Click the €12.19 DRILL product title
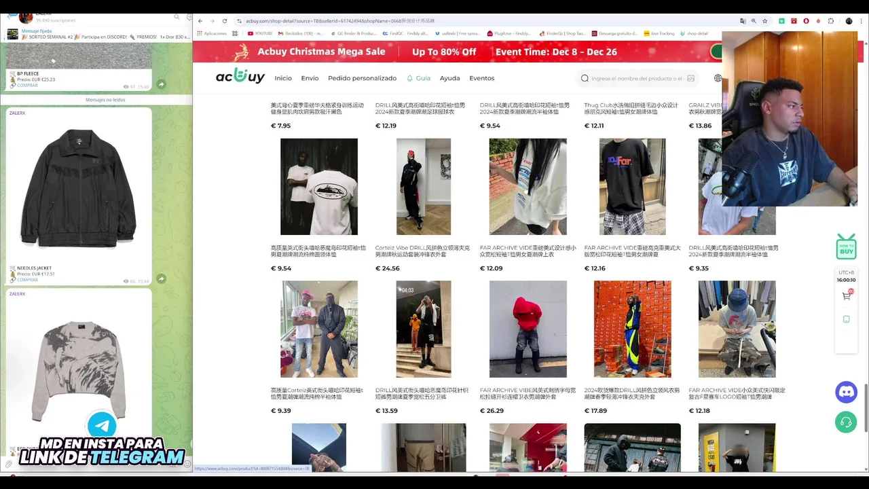Image resolution: width=869 pixels, height=489 pixels. (420, 109)
